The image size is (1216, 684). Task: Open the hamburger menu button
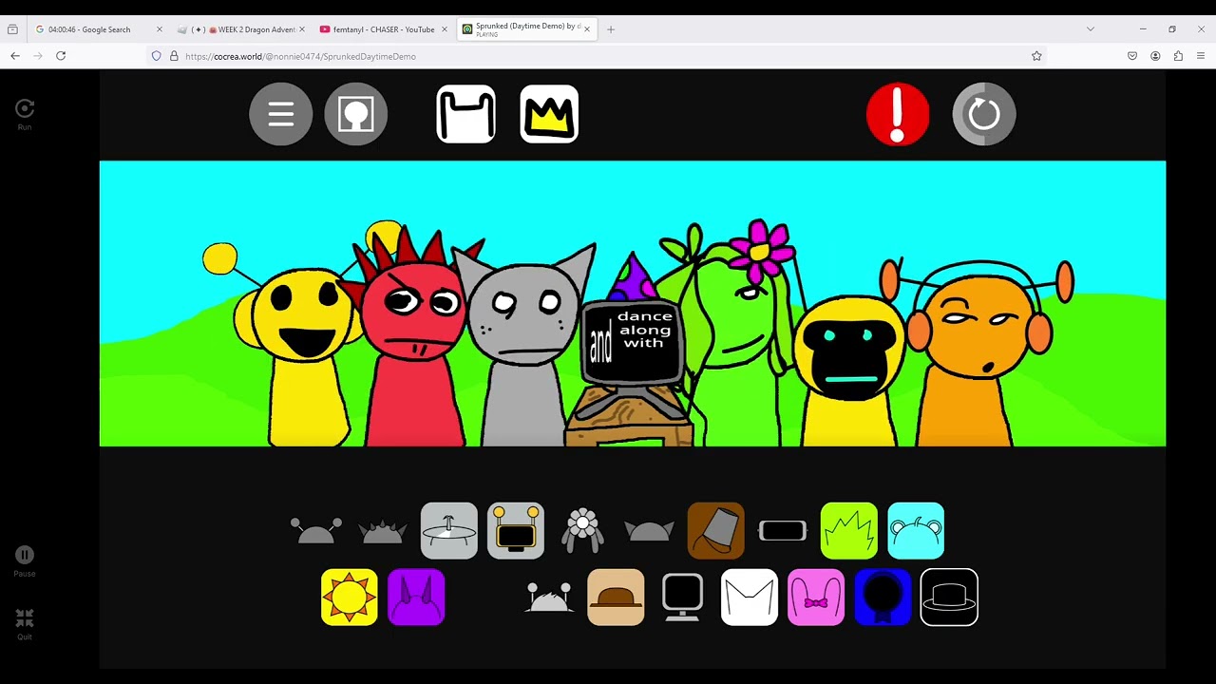coord(281,114)
